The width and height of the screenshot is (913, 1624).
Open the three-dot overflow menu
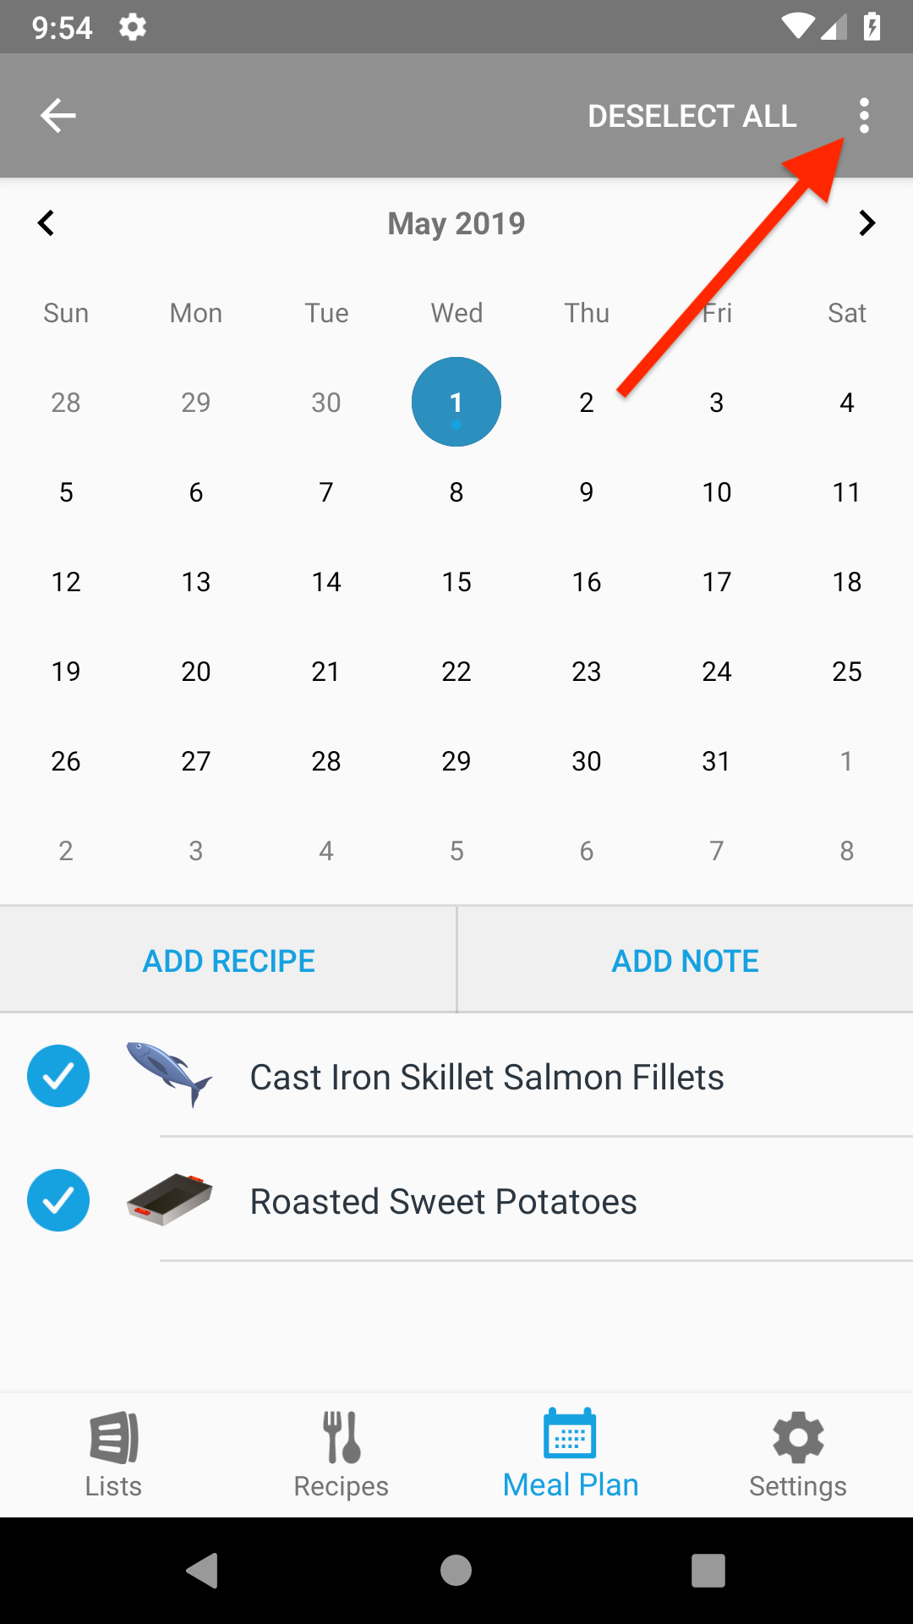click(863, 116)
